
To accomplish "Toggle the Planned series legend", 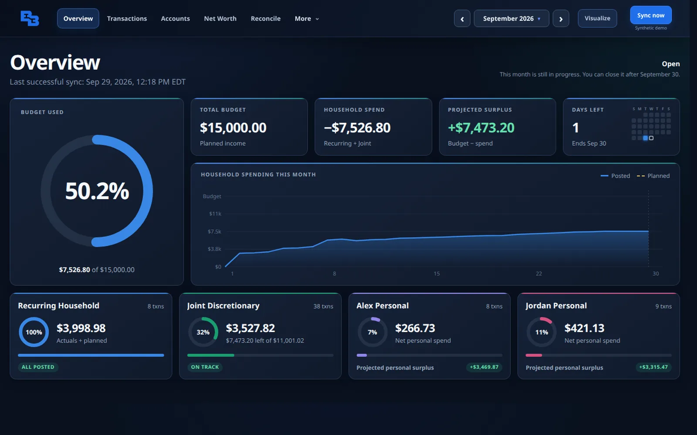I will [653, 176].
